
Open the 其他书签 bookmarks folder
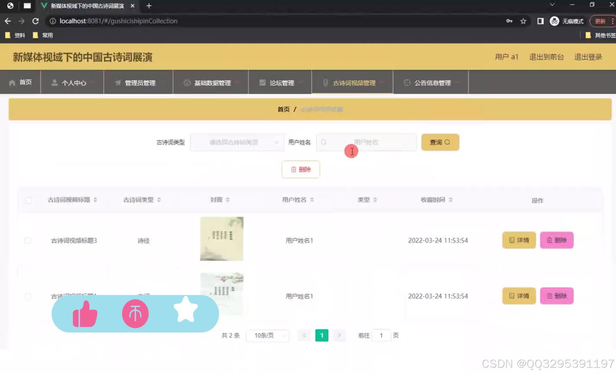pos(600,35)
